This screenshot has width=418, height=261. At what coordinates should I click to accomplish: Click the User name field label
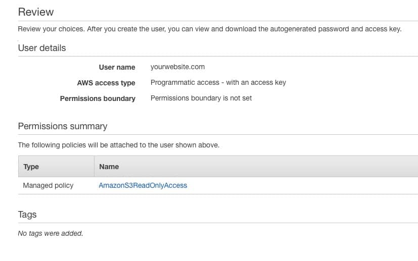coord(117,67)
